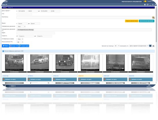Open the sort order dropdown
The height and width of the screenshot is (120, 158).
coord(139,46)
